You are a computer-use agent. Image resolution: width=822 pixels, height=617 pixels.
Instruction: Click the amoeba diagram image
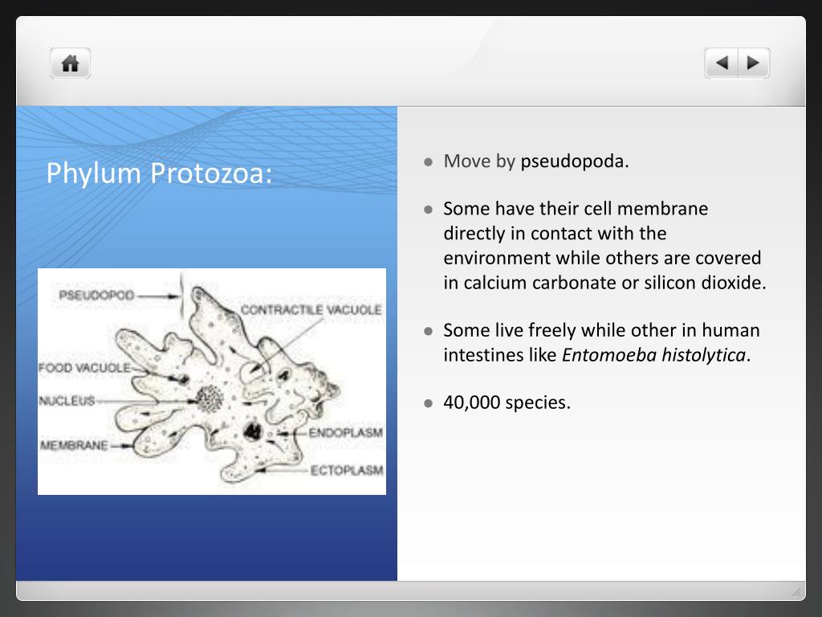pos(212,382)
